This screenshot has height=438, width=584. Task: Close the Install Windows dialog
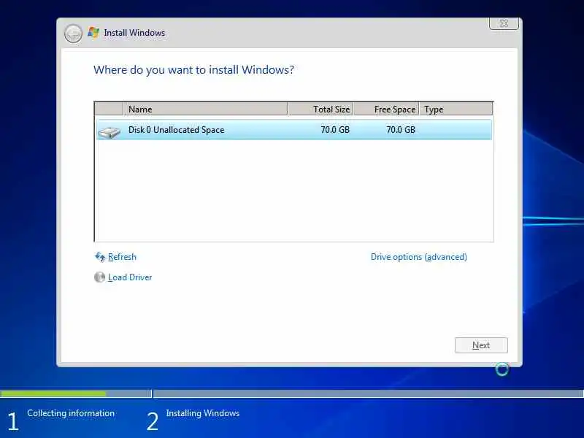(504, 23)
